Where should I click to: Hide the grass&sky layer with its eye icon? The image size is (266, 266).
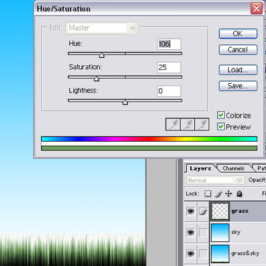click(x=190, y=253)
